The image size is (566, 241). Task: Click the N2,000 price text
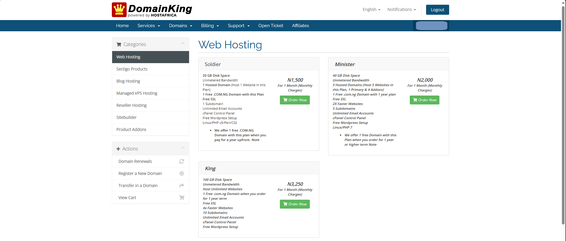click(425, 80)
